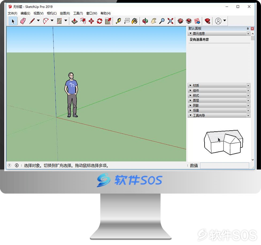This screenshot has height=245, width=261.
Task: Click the user account sign-in icon
Action: point(218,21)
